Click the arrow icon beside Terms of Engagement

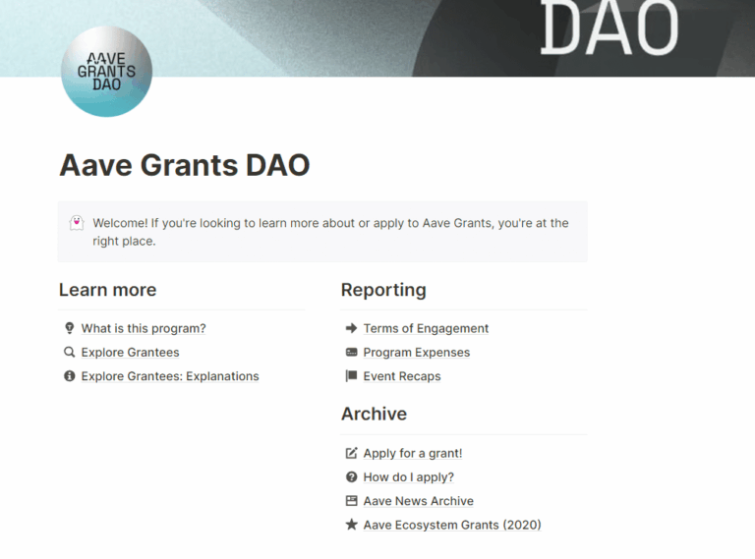coord(351,328)
